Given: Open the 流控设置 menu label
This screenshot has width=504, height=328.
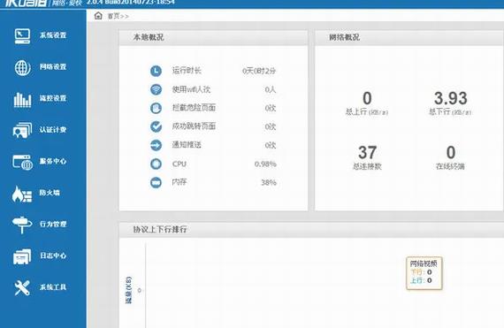Looking at the screenshot, I should point(53,98).
